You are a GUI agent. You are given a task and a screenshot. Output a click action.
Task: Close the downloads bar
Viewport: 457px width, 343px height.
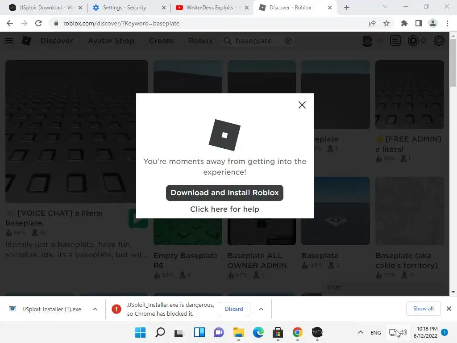[449, 309]
